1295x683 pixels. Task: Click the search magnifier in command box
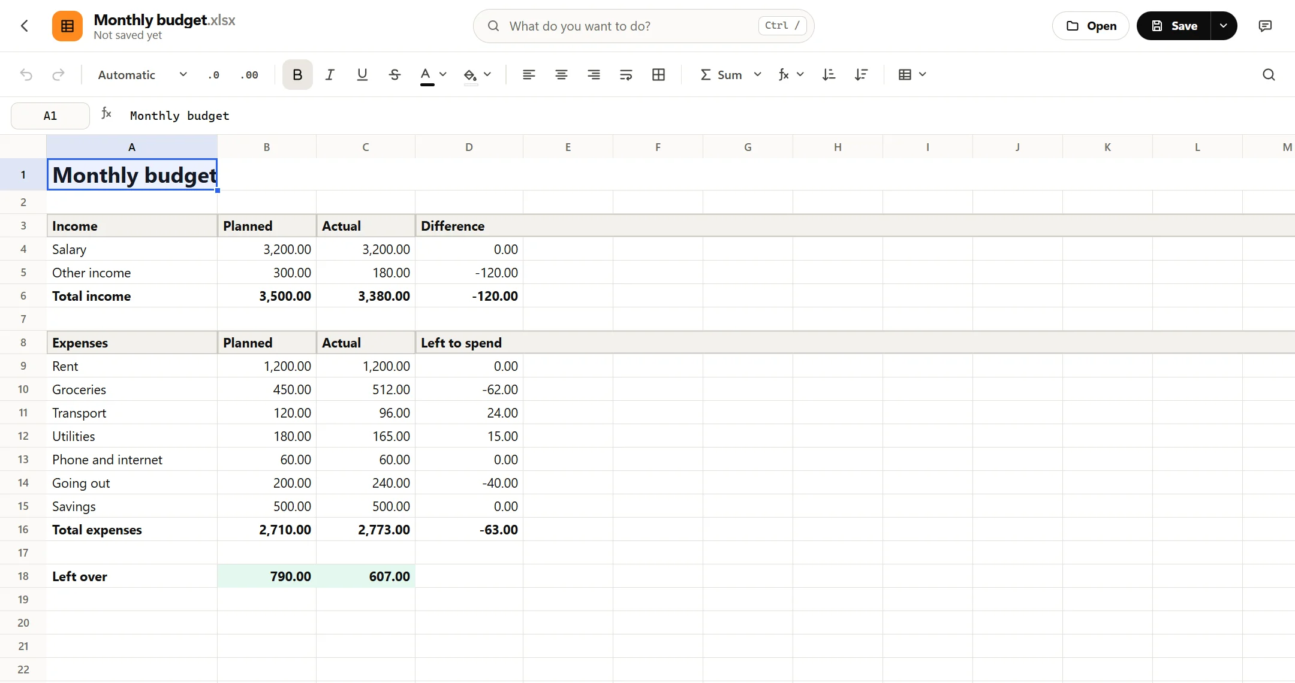point(493,26)
